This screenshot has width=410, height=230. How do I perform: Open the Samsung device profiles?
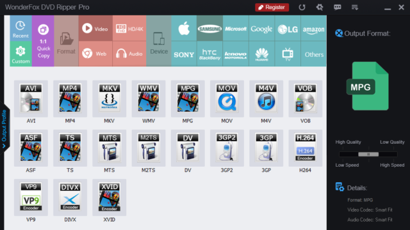(209, 28)
